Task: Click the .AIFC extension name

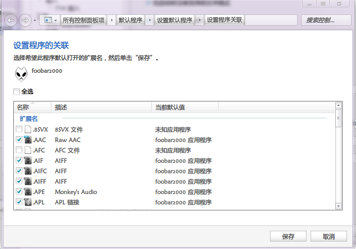Action: [40, 171]
